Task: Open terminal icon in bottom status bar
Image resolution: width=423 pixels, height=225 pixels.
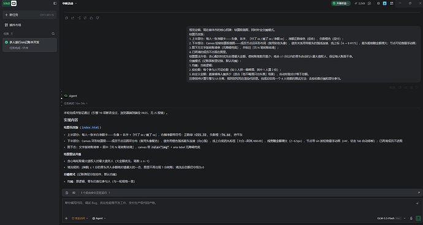Action: pos(74,193)
